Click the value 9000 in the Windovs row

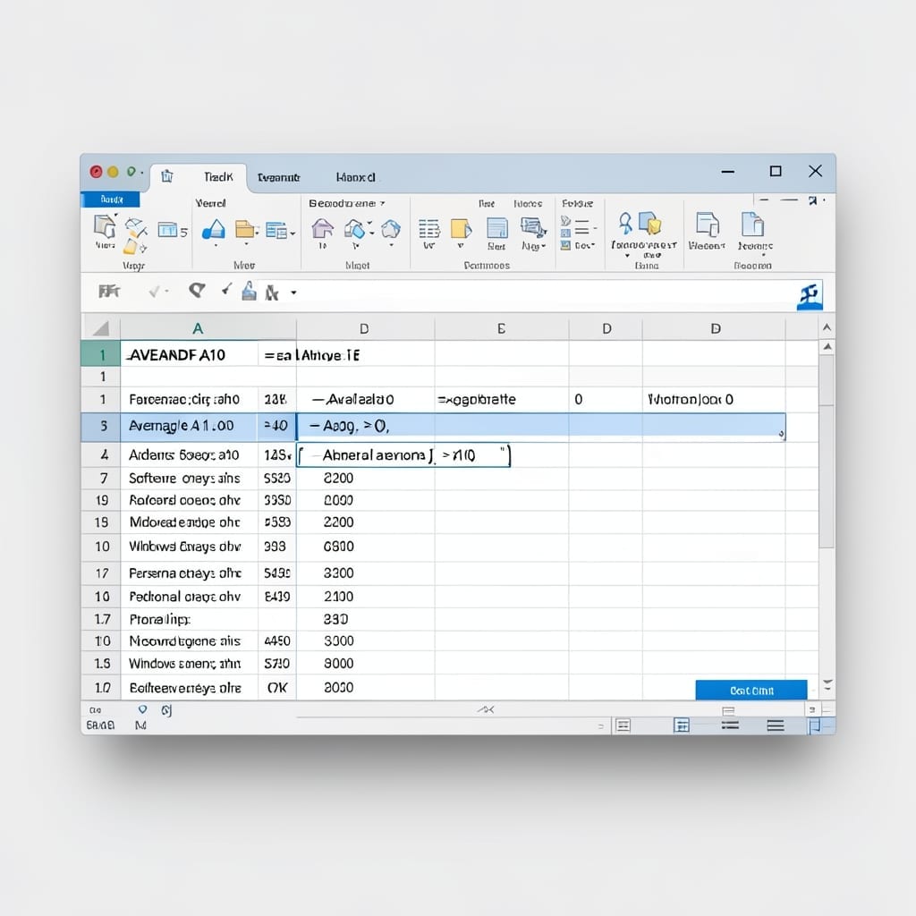[x=339, y=664]
